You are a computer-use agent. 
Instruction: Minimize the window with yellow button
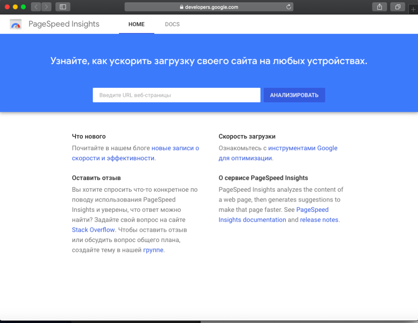15,7
